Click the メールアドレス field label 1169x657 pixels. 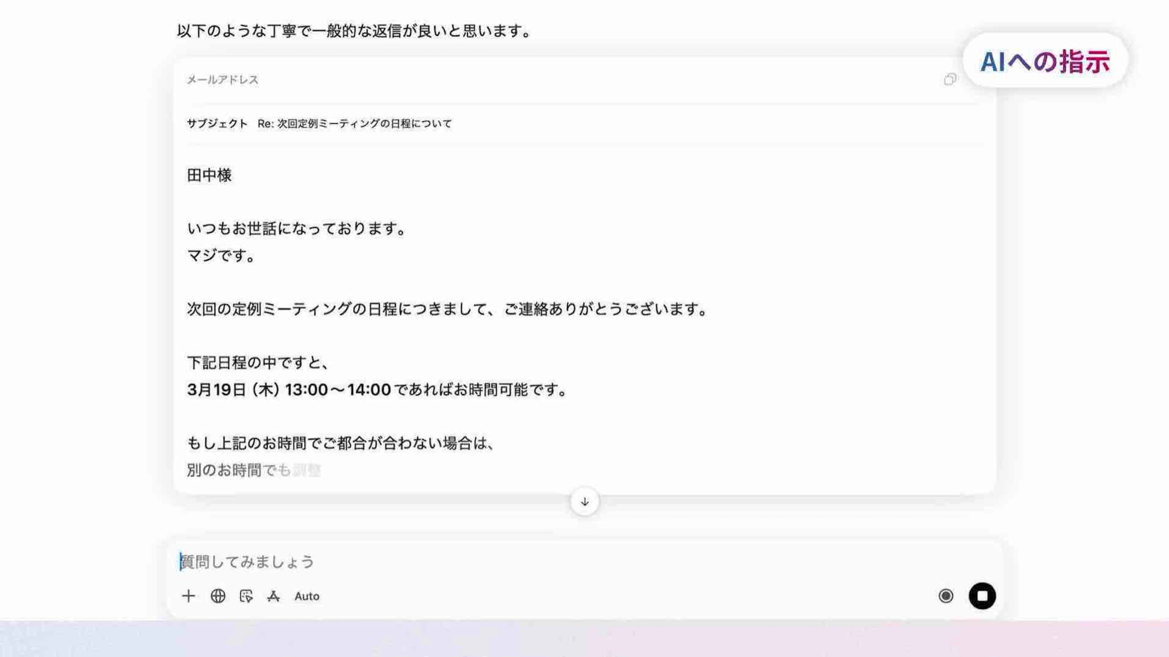point(222,80)
